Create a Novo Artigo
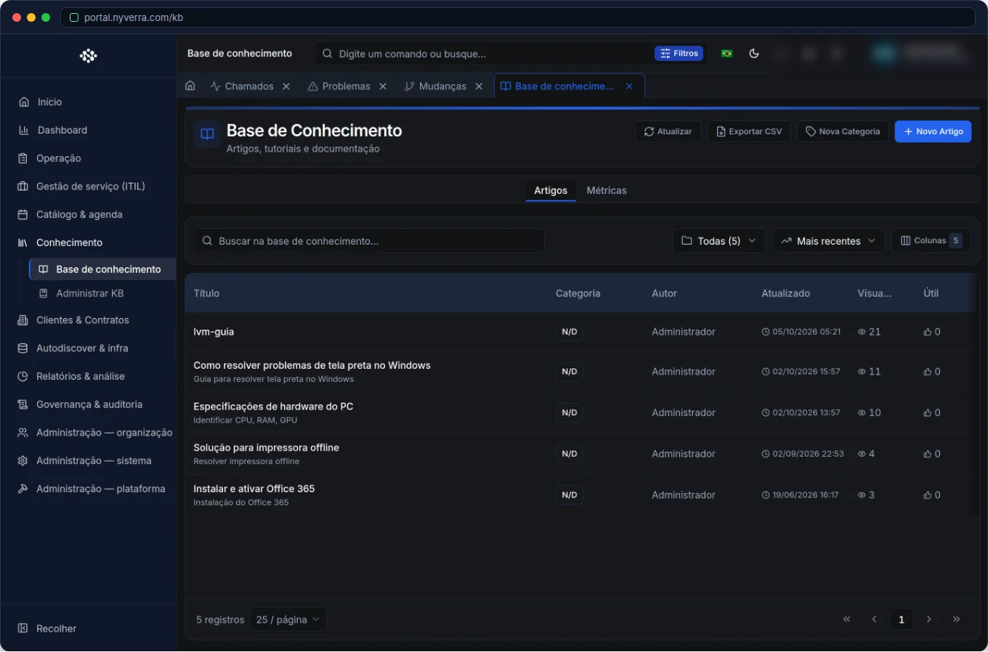 (x=933, y=131)
